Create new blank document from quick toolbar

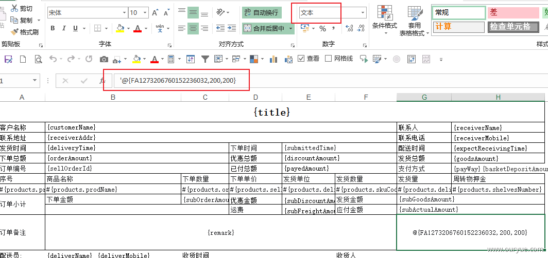pos(23,59)
